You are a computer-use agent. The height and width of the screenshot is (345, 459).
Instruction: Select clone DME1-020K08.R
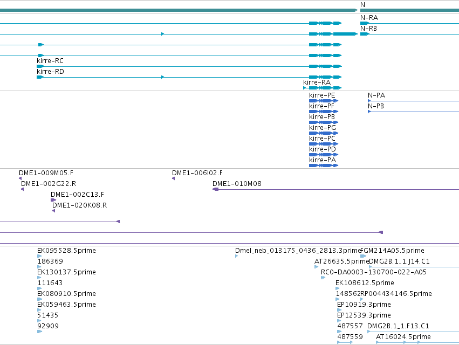[80, 205]
